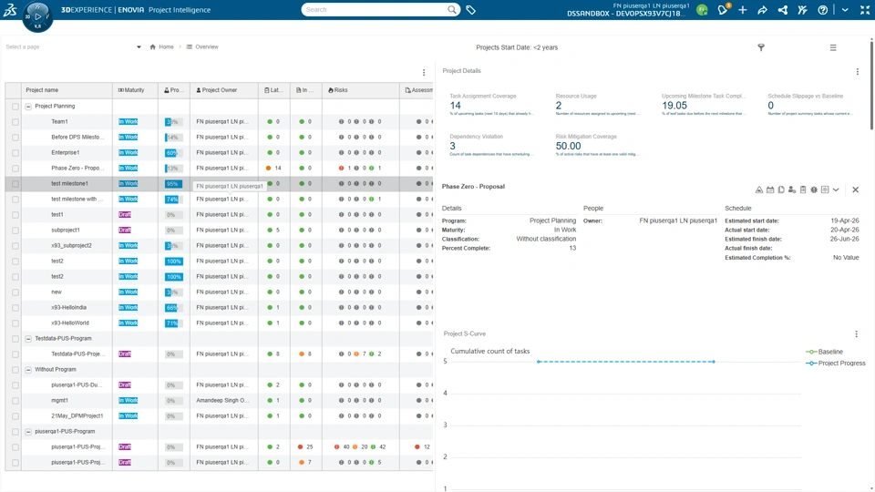Collapse the Project Planning group
This screenshot has width=875, height=492.
pos(28,106)
